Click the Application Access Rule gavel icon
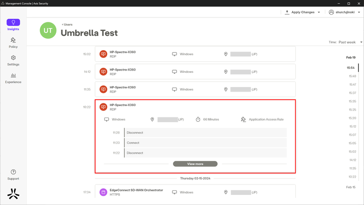The height and width of the screenshot is (205, 364). coord(243,119)
